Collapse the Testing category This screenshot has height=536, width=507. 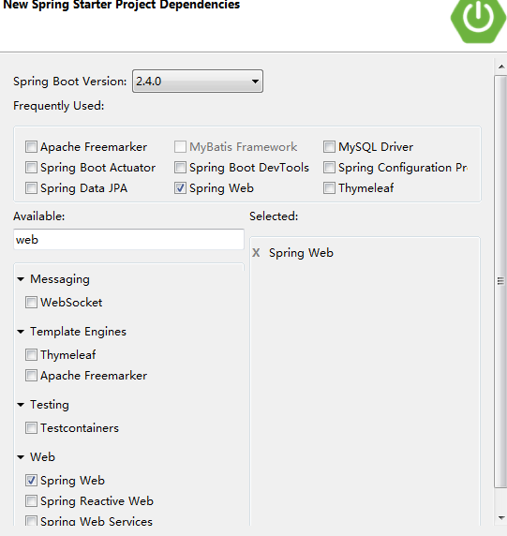coord(21,405)
